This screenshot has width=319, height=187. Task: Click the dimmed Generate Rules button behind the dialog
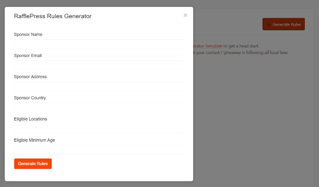pos(284,24)
